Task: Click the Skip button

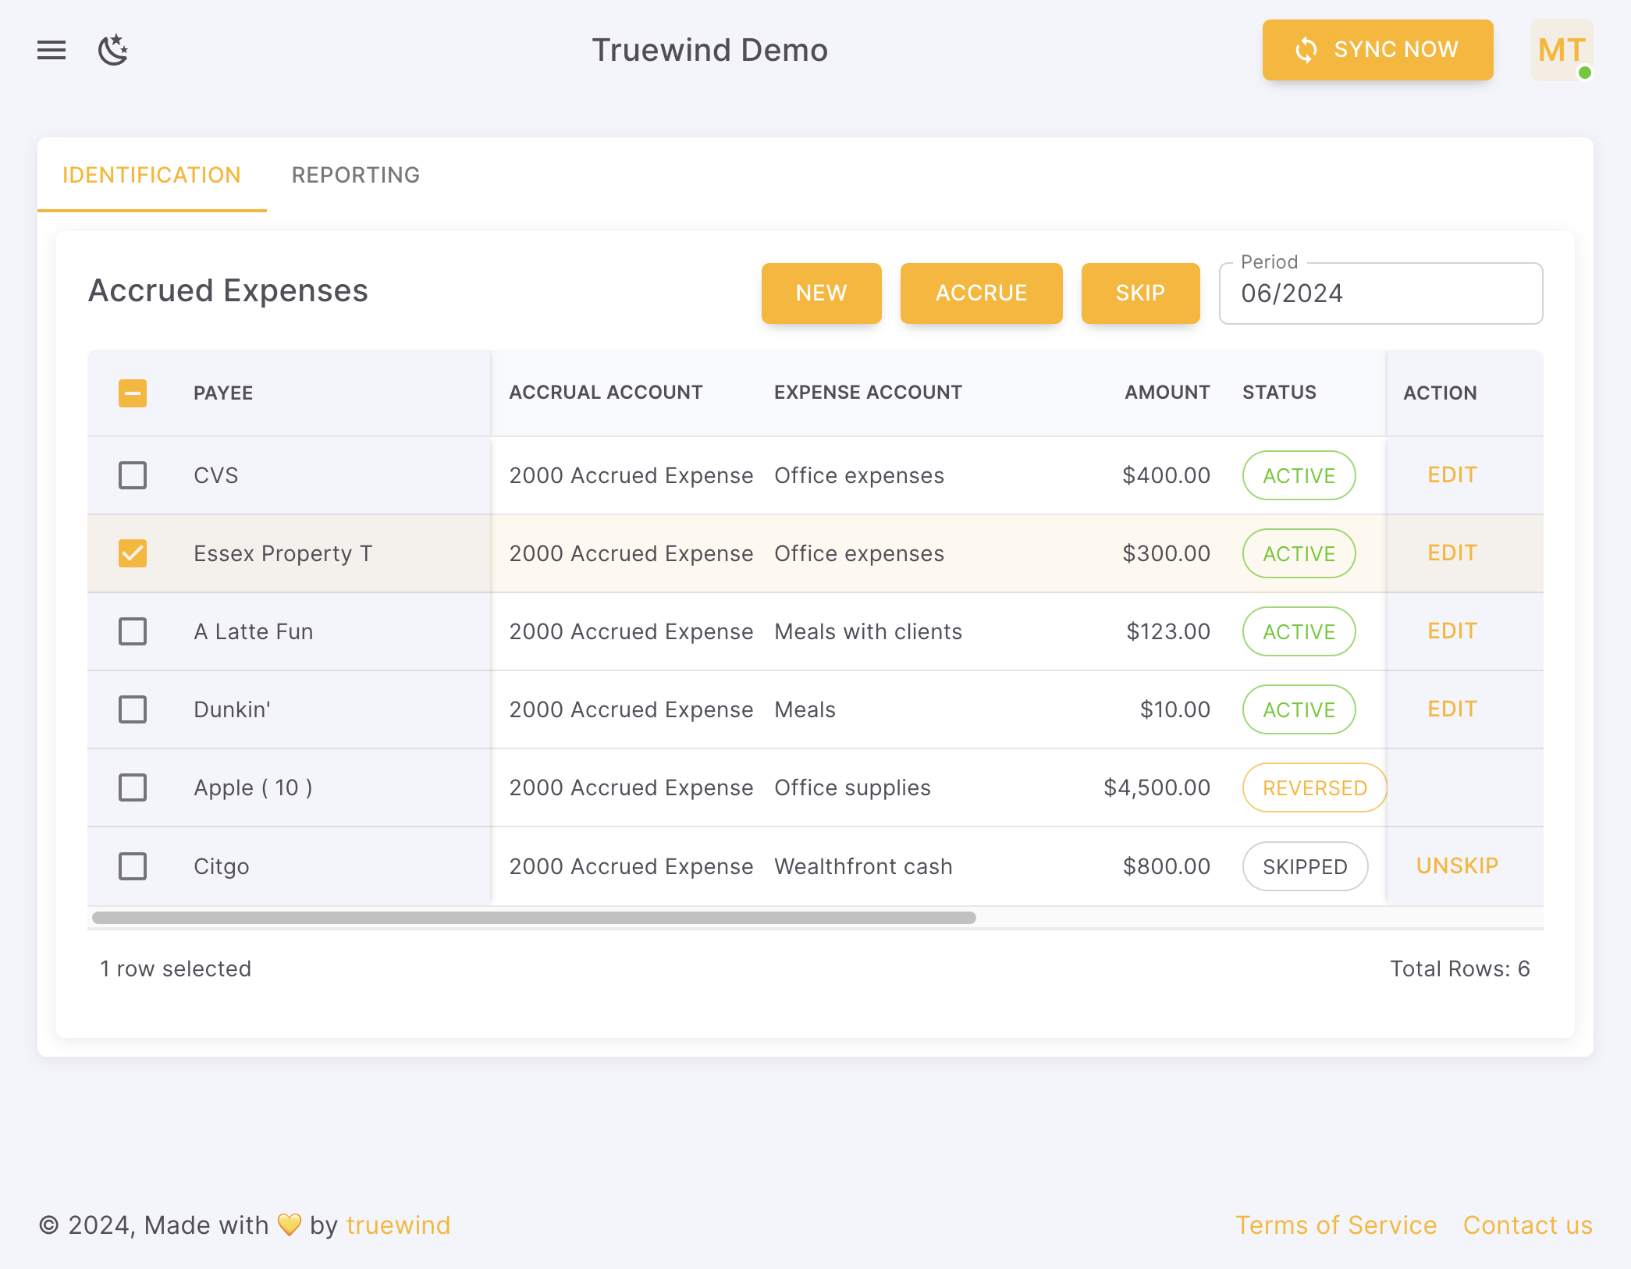Action: (1140, 293)
